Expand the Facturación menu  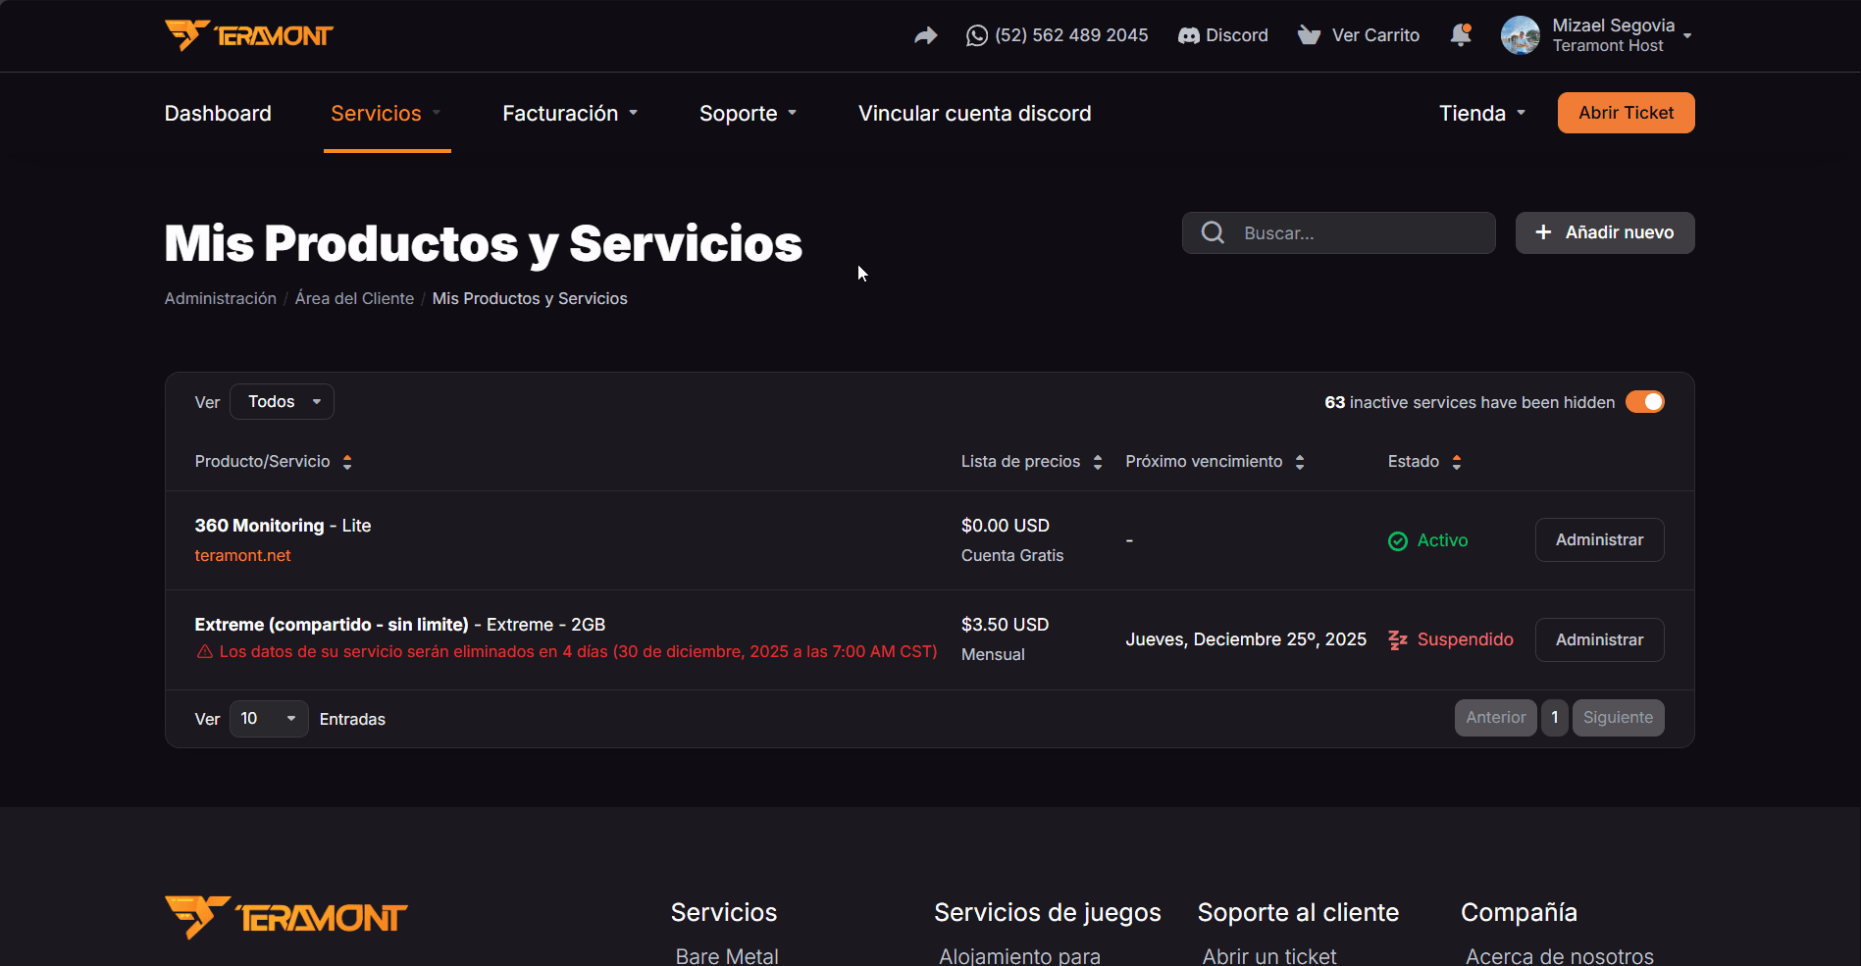point(570,114)
